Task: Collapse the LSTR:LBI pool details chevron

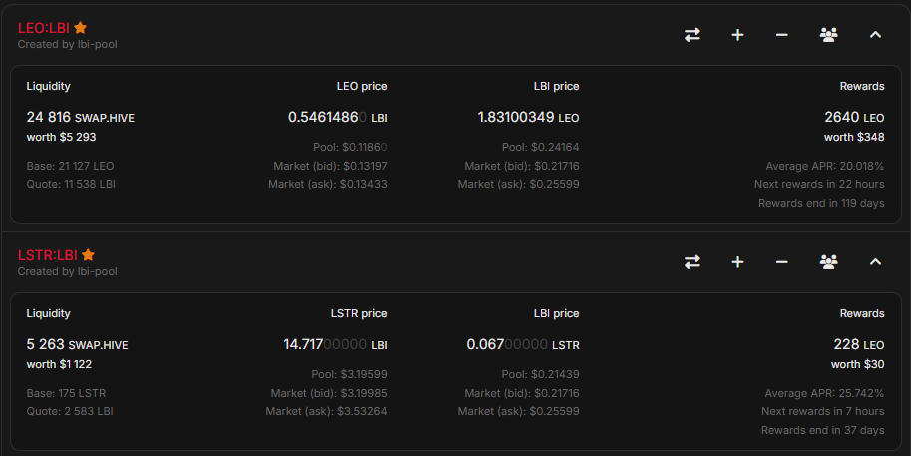Action: (875, 262)
